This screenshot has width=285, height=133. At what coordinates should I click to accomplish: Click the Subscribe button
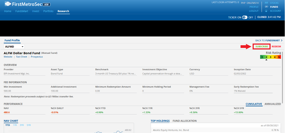point(262,47)
